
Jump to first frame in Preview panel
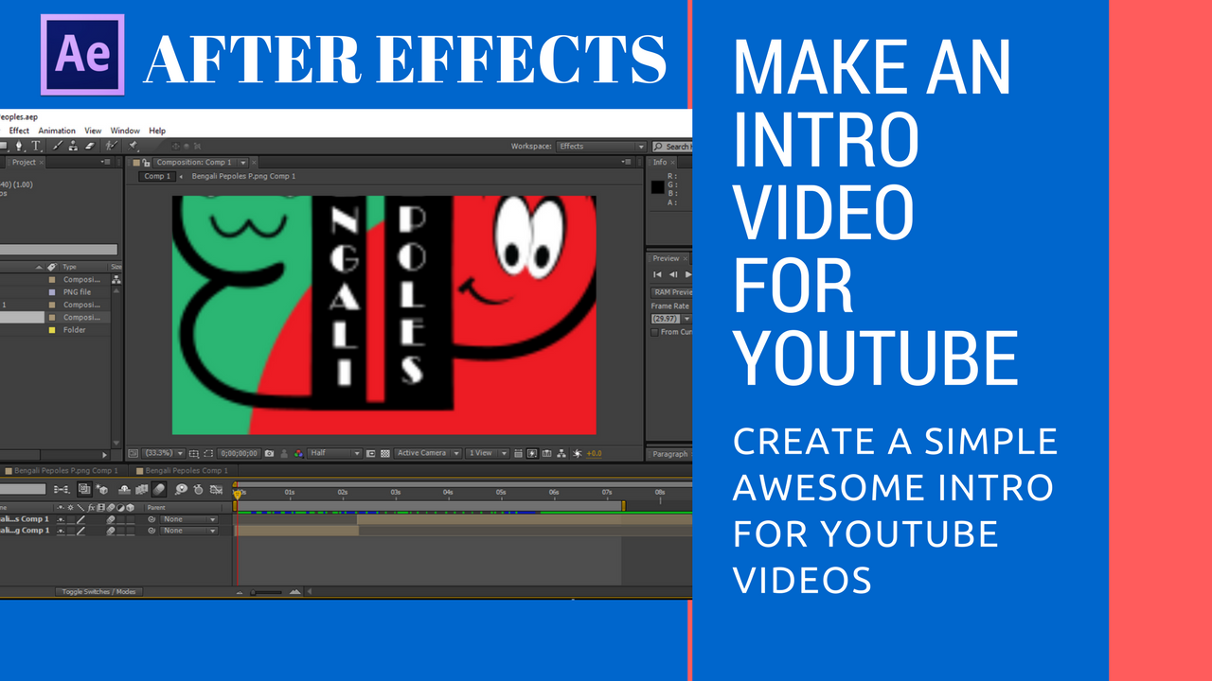click(658, 274)
